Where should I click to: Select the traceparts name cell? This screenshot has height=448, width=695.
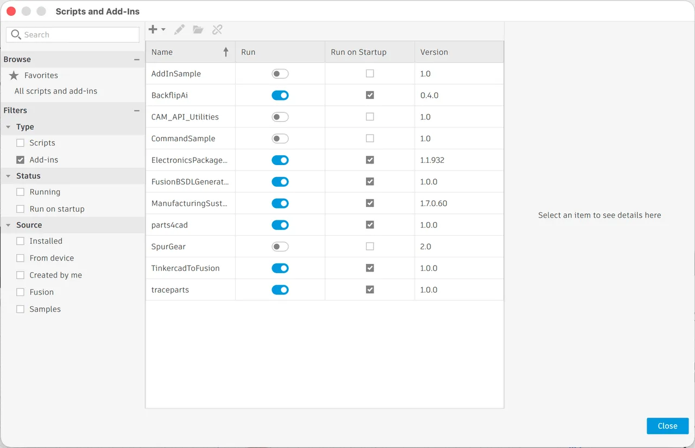(191, 290)
